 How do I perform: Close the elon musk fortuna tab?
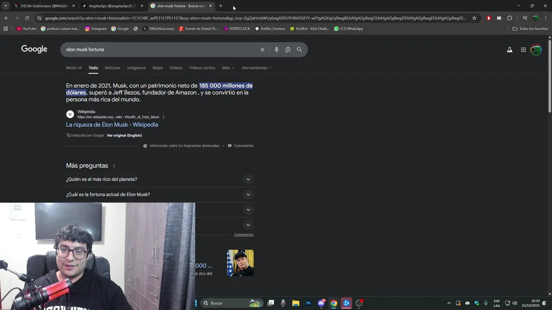coord(210,6)
